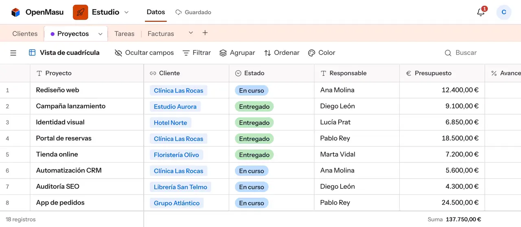Expand the tables list chevron
The width and height of the screenshot is (521, 227).
coord(191,33)
